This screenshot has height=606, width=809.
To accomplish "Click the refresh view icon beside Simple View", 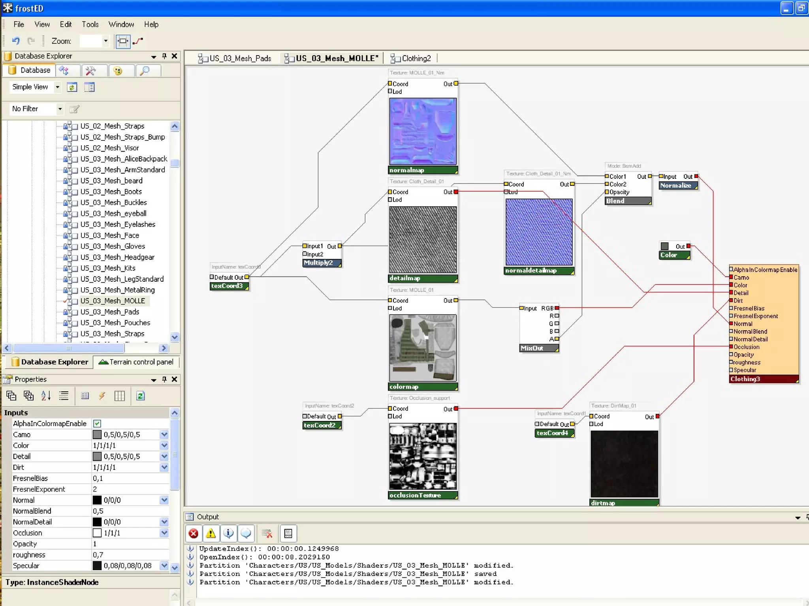I will [x=72, y=87].
